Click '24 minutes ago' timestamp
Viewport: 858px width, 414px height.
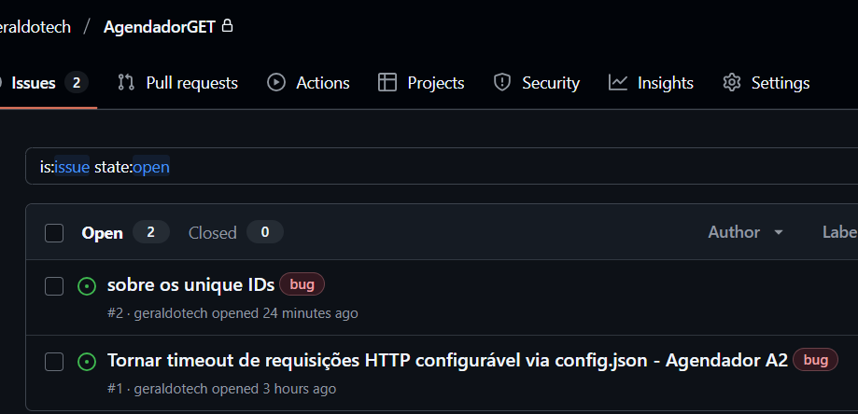pos(310,313)
